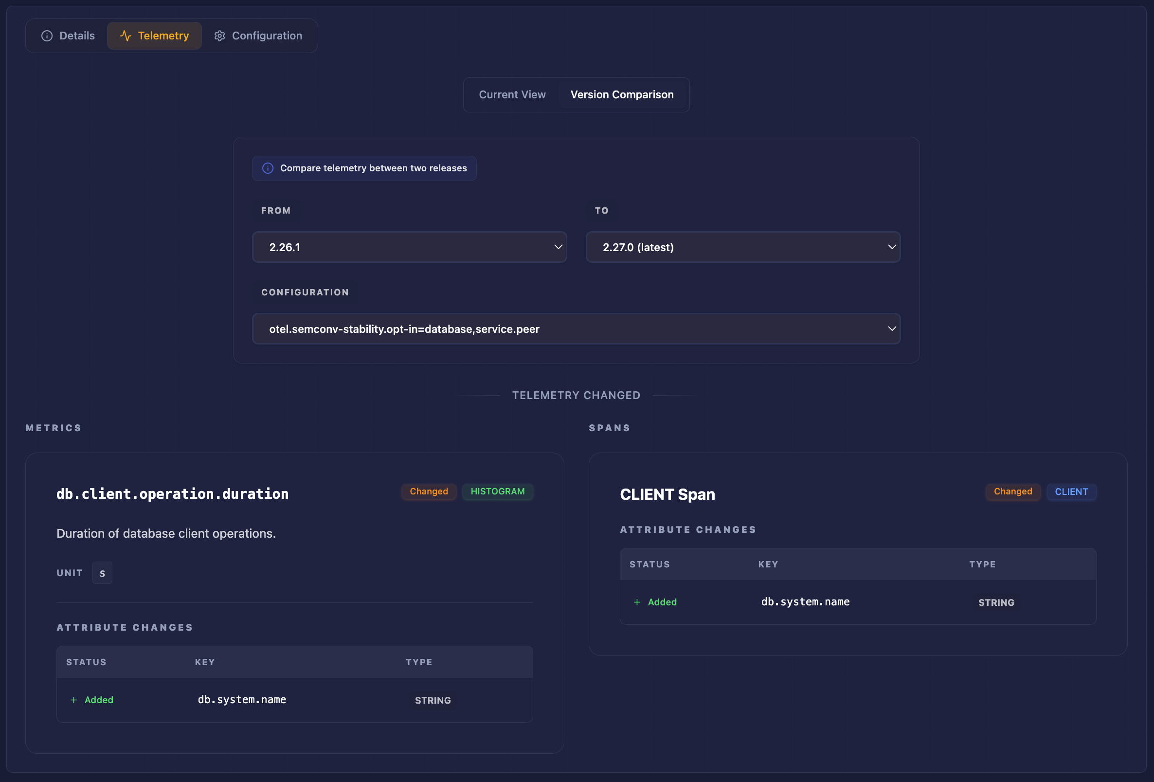
Task: Switch to the Configuration tab
Action: point(258,36)
